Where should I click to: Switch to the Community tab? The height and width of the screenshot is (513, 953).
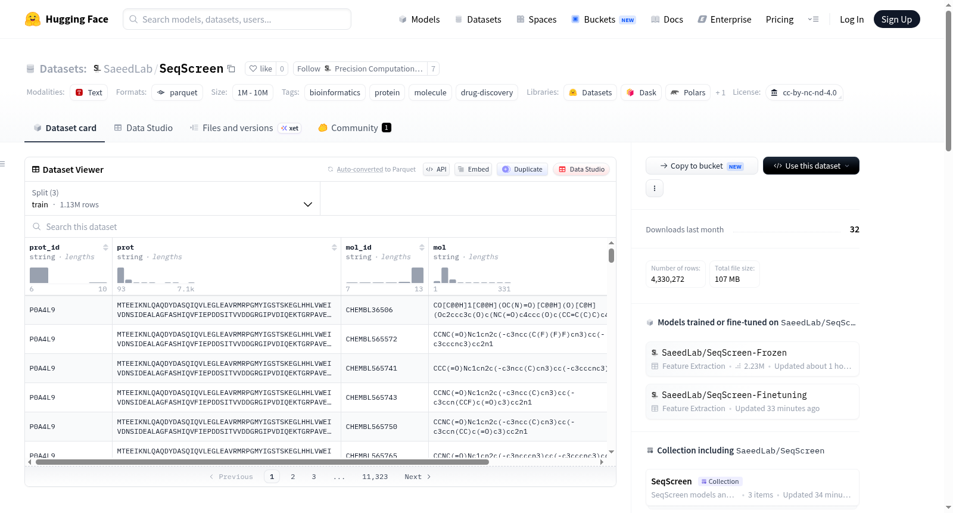click(x=354, y=128)
